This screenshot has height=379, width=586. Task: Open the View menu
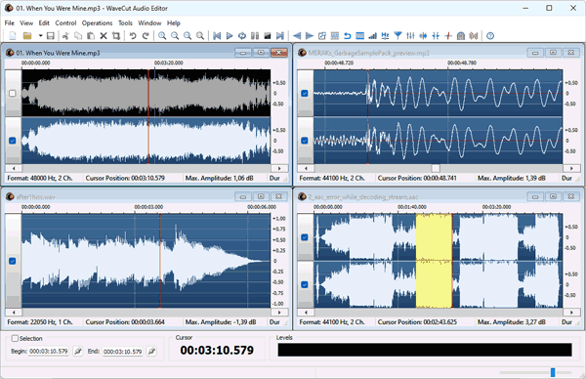(x=26, y=22)
